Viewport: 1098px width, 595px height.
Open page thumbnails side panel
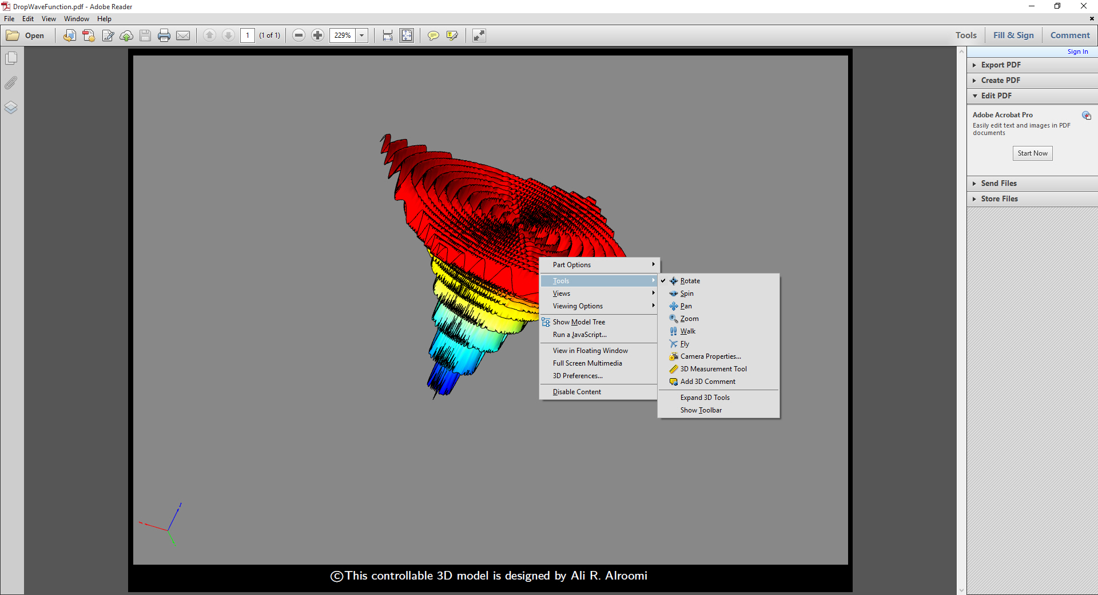(11, 58)
